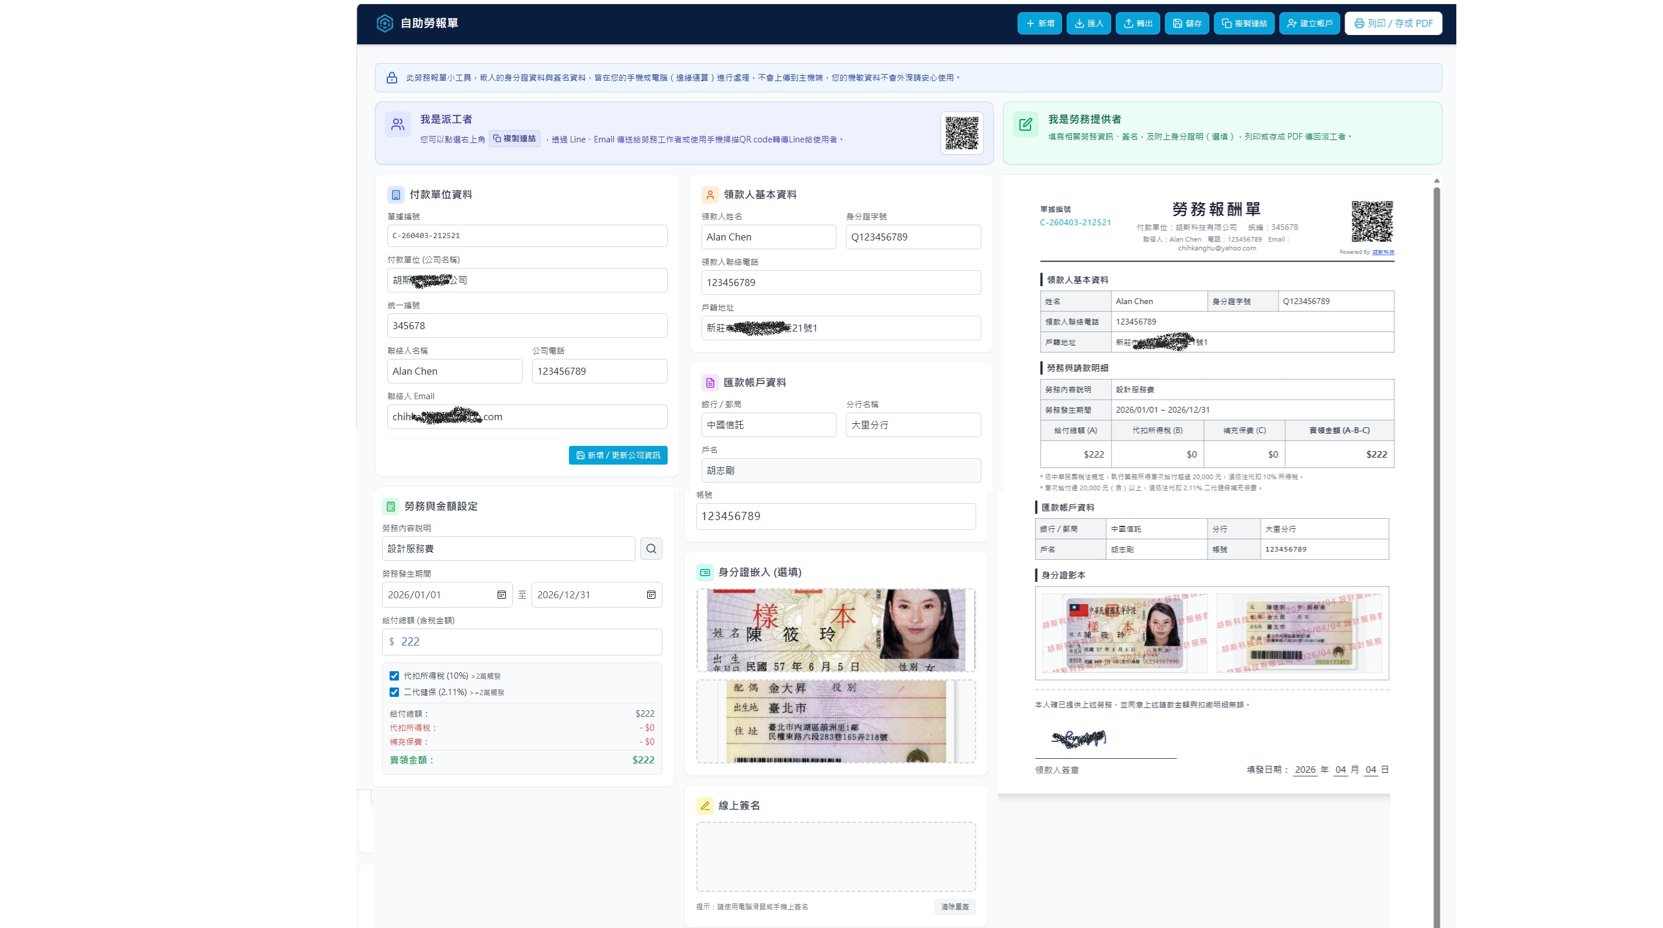This screenshot has height=928, width=1663.
Task: Click the preview pane vertical scrollbar
Action: (1436, 516)
